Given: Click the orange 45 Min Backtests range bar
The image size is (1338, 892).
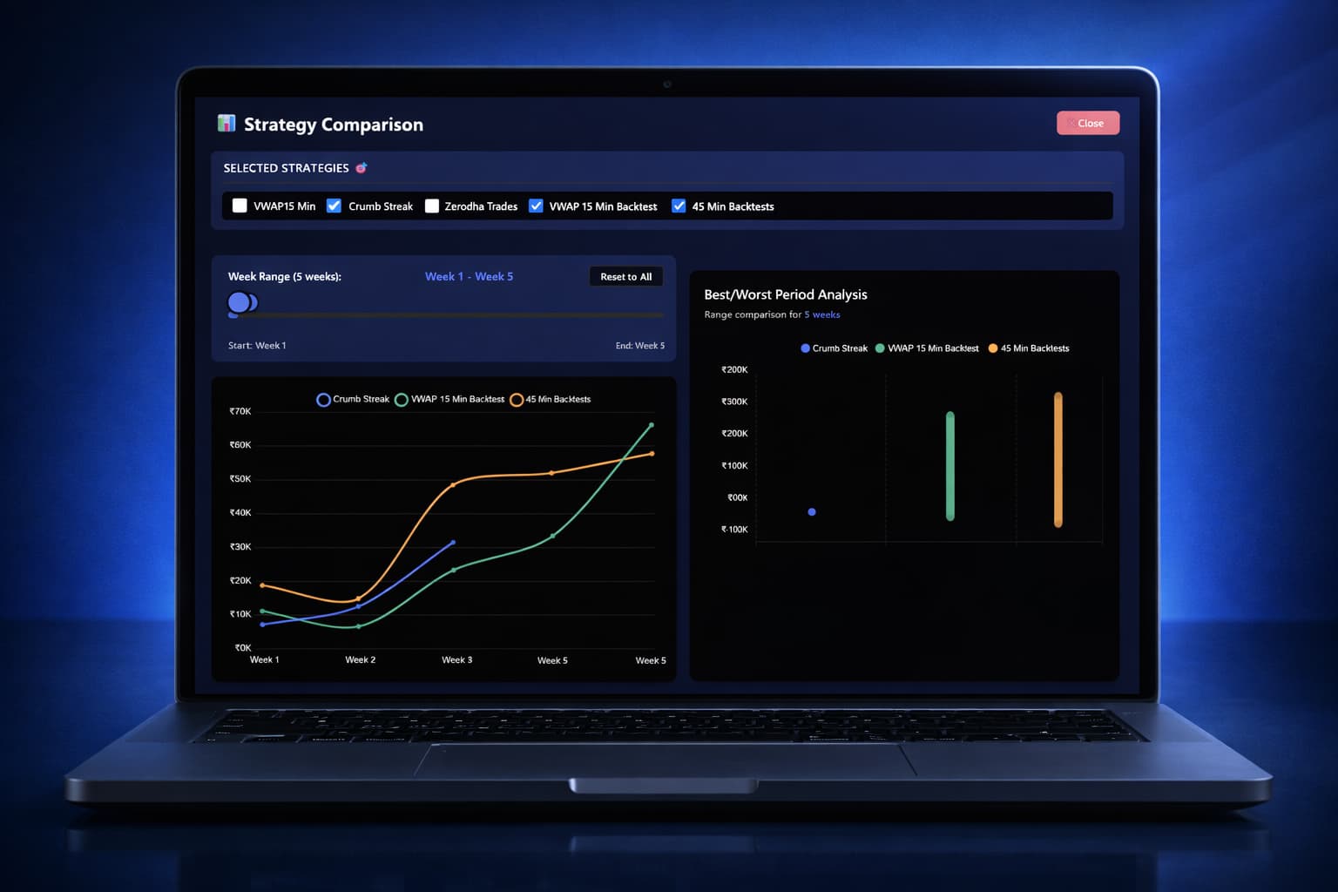Looking at the screenshot, I should (x=1058, y=459).
